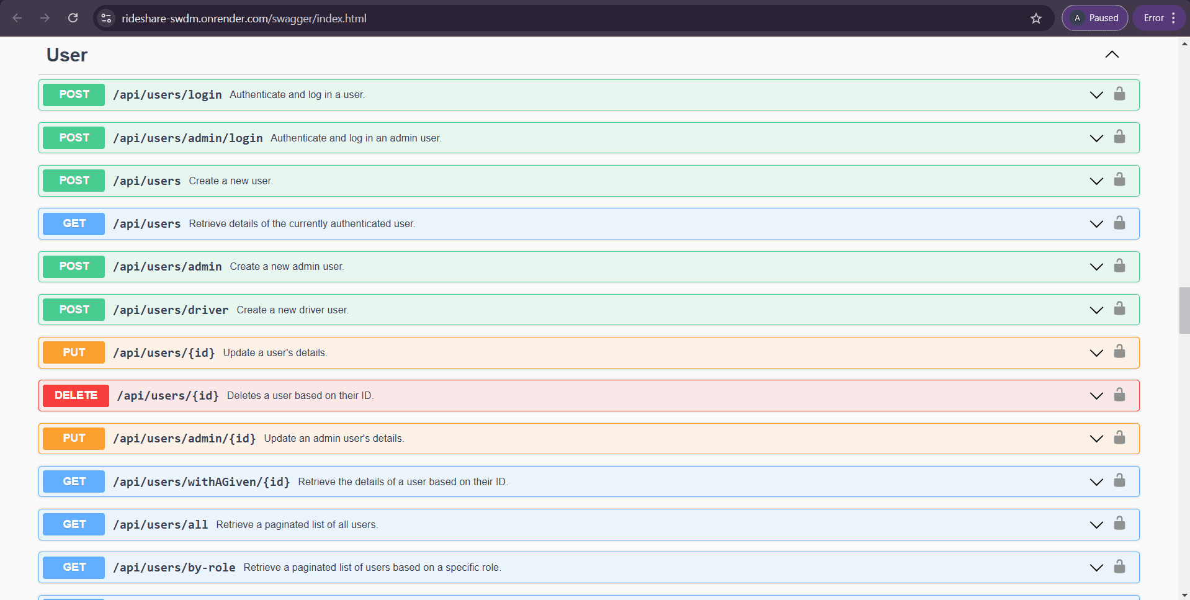Screen dimensions: 1190x600
Task: Click 'Retrieve a paginated list of all users.'
Action: 297,524
